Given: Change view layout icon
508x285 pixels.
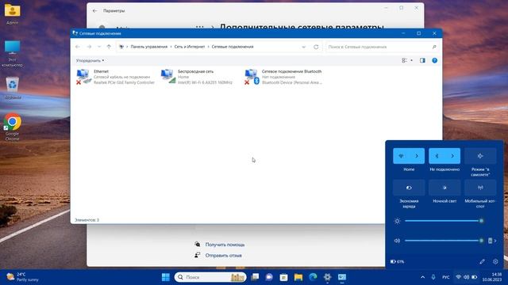Looking at the screenshot, I should click(x=404, y=60).
